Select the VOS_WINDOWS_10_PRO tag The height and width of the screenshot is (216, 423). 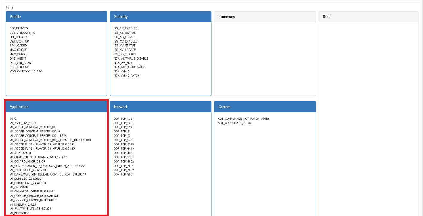click(x=26, y=71)
